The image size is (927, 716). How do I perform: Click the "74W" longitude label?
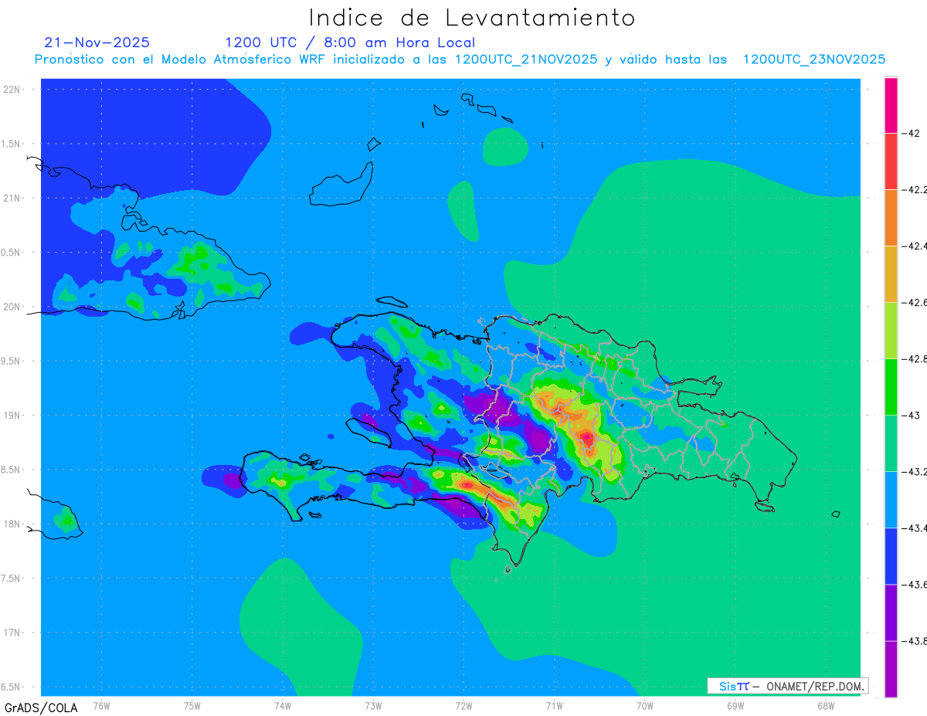[x=283, y=705]
